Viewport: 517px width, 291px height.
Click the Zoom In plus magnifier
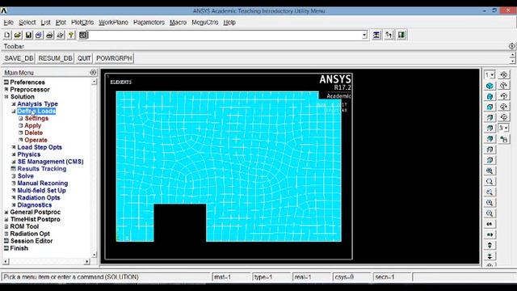pos(490,203)
